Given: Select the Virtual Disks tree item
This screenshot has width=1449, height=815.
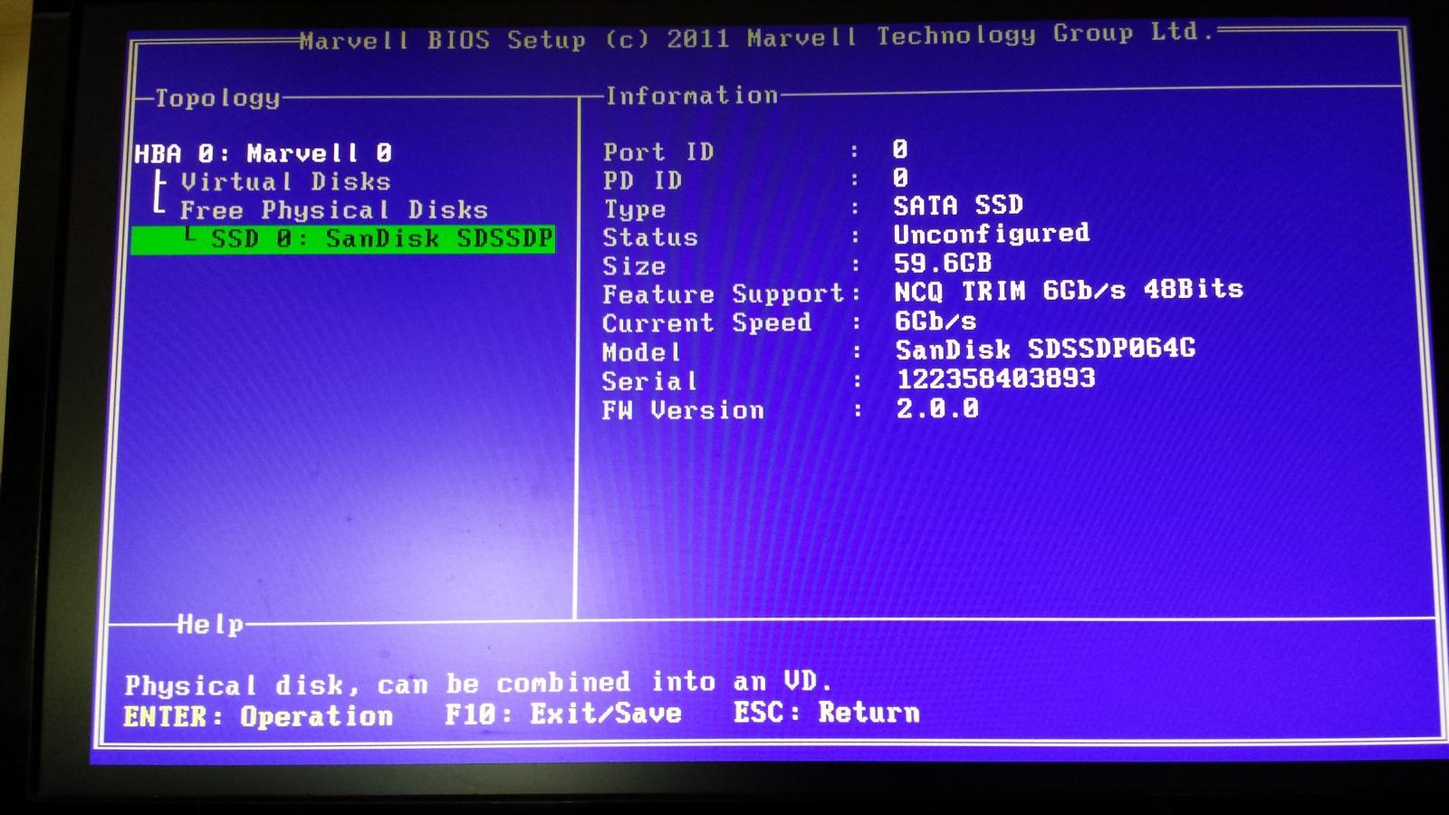Looking at the screenshot, I should (285, 181).
